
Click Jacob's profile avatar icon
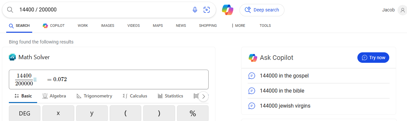(x=402, y=10)
